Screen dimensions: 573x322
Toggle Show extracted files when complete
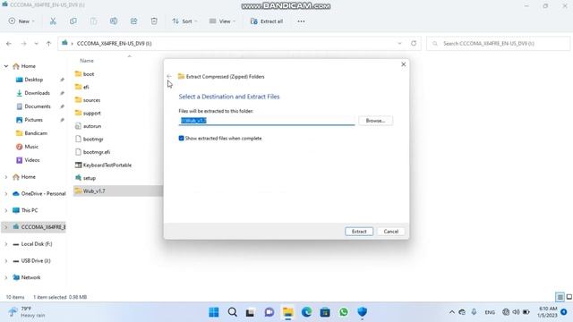[x=181, y=139]
